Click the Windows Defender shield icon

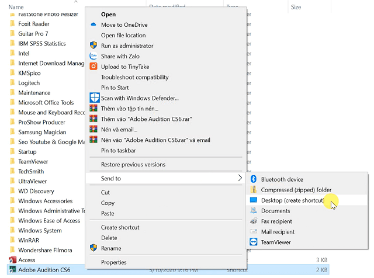click(93, 98)
